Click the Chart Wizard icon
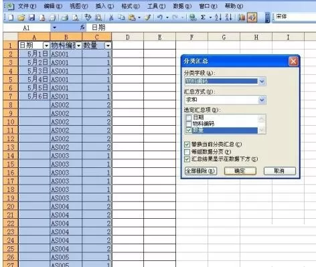316x267 pixels. (242, 17)
